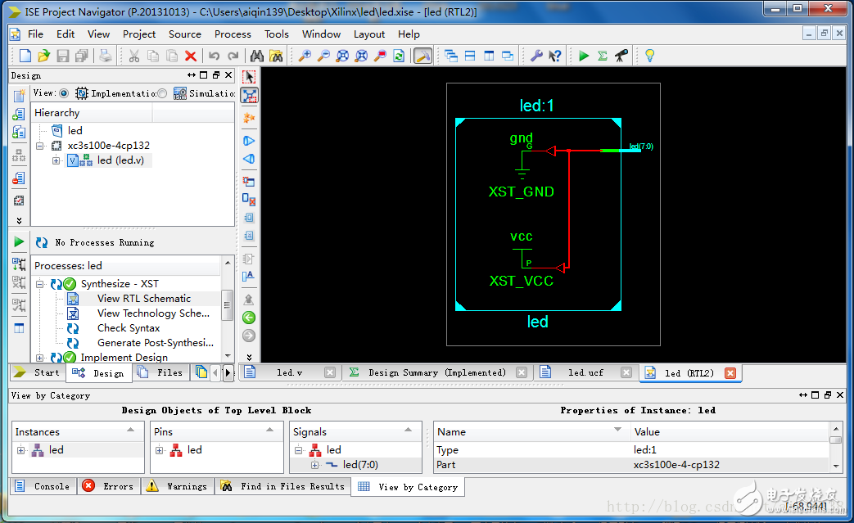Collapse the xc3s100e-4cp132 tree node

(x=39, y=147)
